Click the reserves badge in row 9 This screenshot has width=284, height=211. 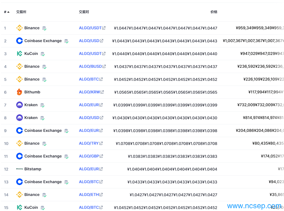pos(66,131)
